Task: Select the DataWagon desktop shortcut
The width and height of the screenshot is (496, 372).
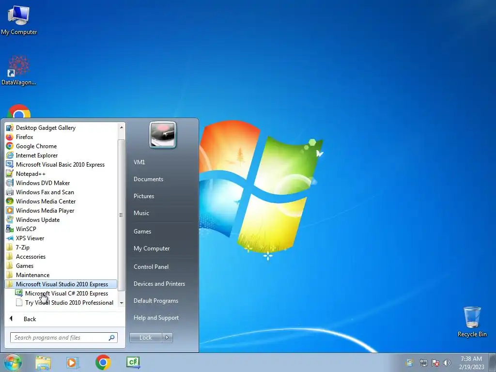Action: [x=19, y=70]
